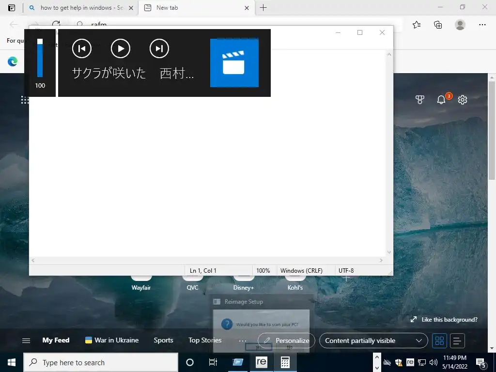496x372 pixels.
Task: Open the Action Center notifications icon
Action: [481, 362]
